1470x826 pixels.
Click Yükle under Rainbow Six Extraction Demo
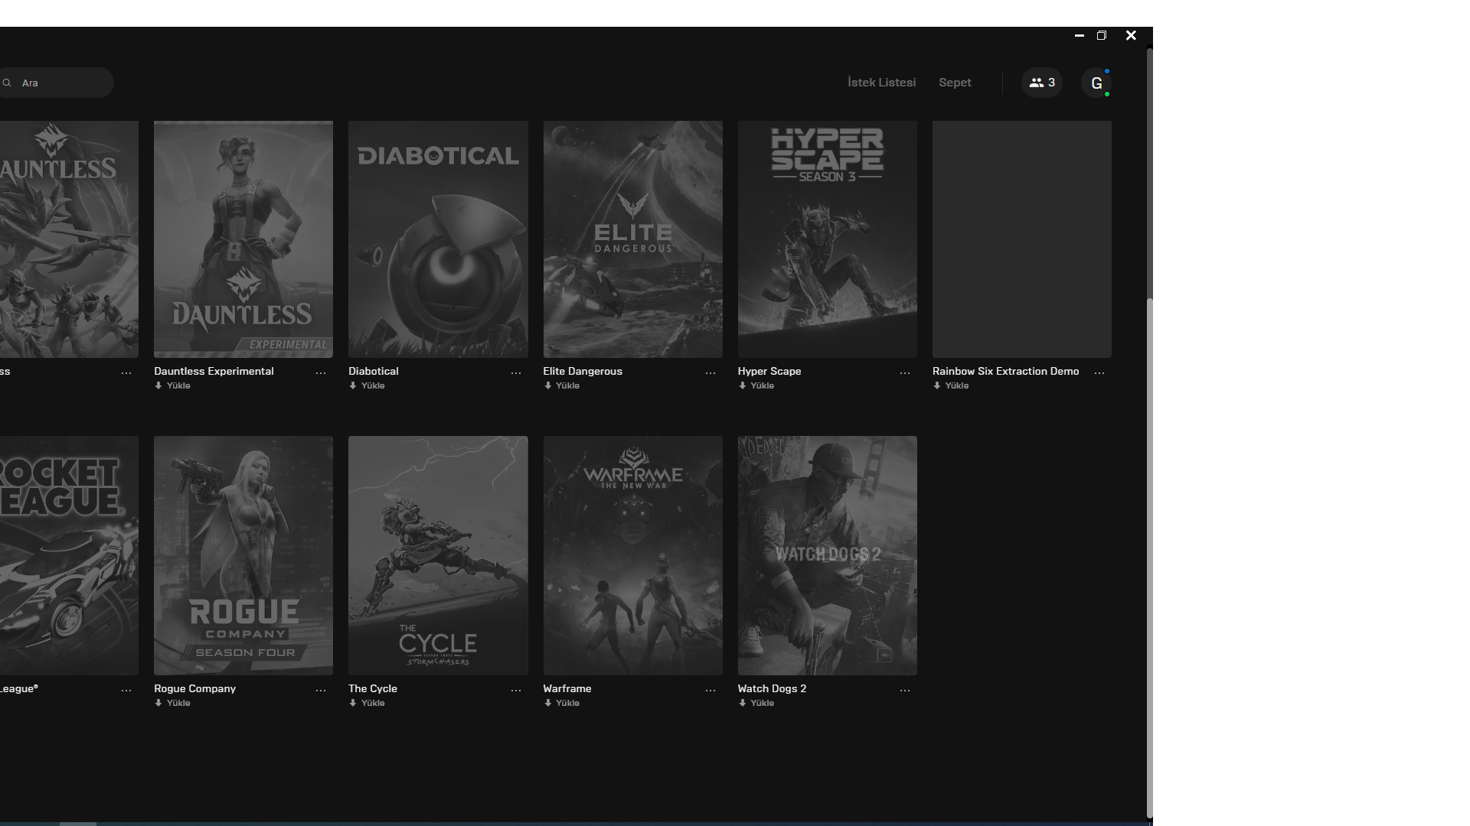(x=951, y=385)
